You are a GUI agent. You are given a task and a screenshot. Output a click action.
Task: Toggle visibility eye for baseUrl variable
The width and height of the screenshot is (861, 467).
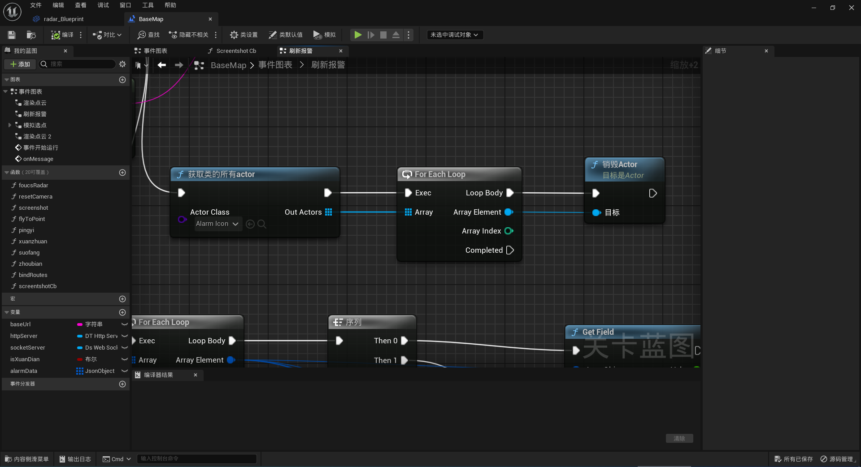125,324
